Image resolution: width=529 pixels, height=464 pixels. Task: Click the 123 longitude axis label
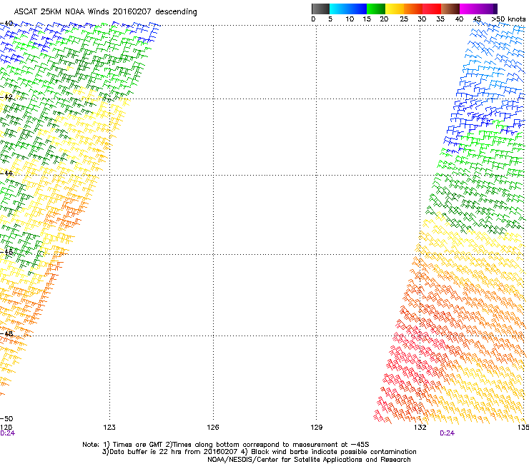coord(109,427)
